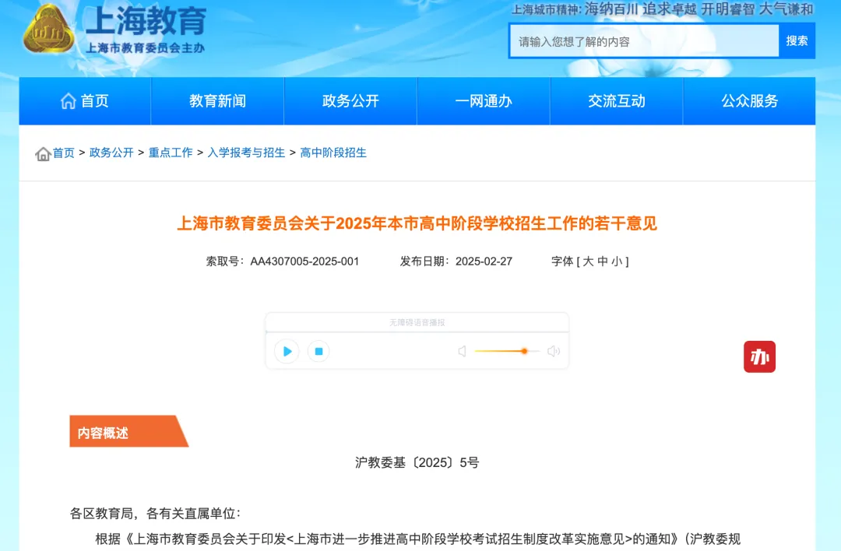Screen dimensions: 841x551
Task: Follow the 入学报考与招生 breadcrumb link
Action: pos(247,153)
